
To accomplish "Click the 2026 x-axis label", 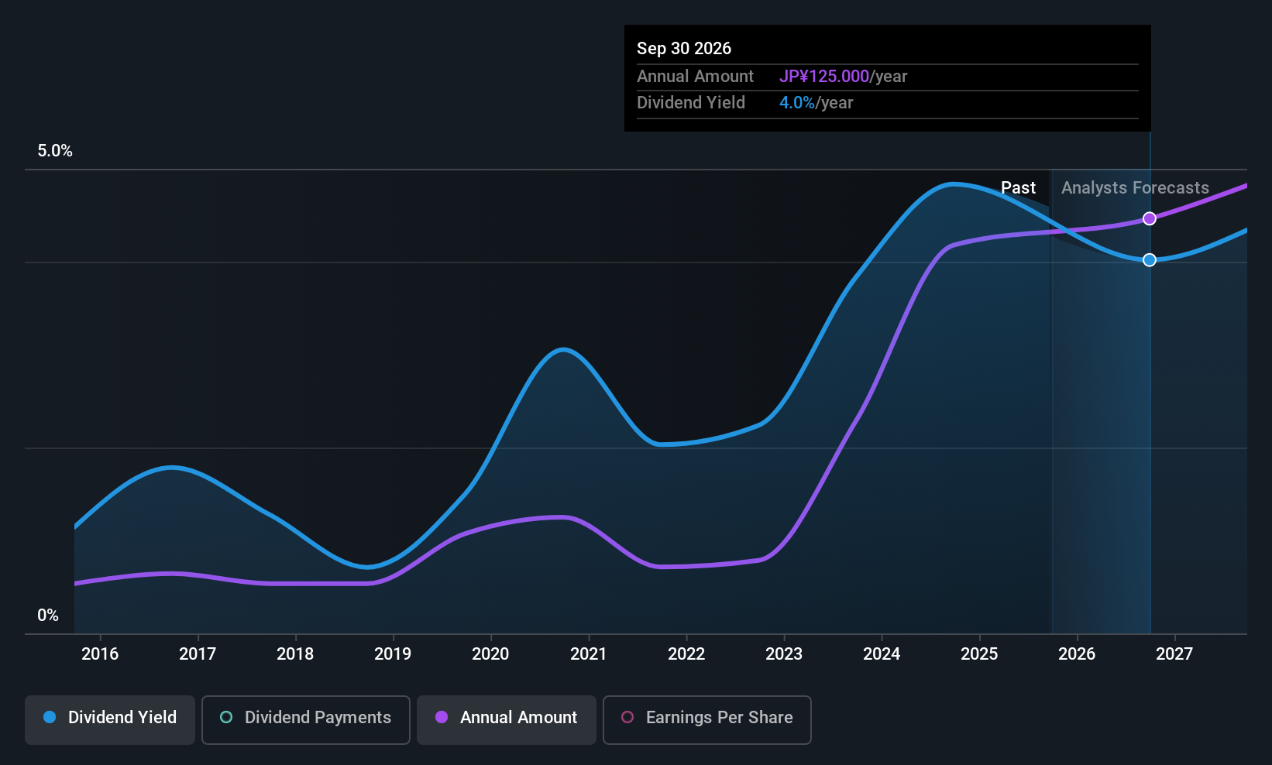I will [x=1077, y=654].
